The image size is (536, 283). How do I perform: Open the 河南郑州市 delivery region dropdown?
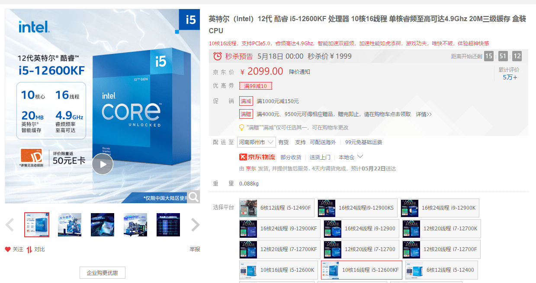[x=257, y=142]
